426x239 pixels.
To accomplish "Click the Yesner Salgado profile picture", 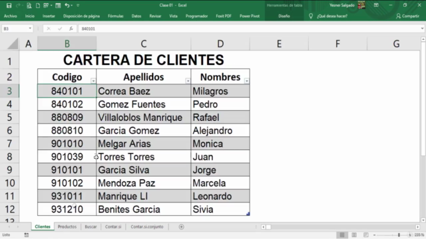I will click(x=361, y=5).
